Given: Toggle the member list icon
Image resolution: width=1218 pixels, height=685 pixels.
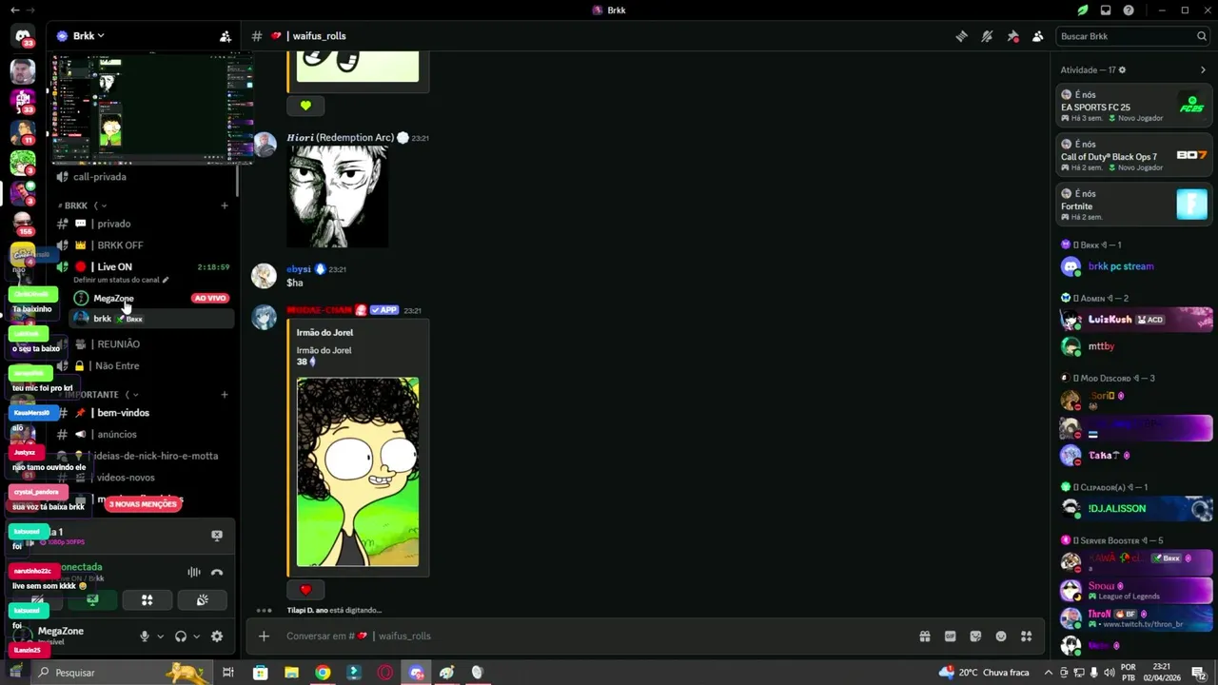Looking at the screenshot, I should tap(1037, 36).
